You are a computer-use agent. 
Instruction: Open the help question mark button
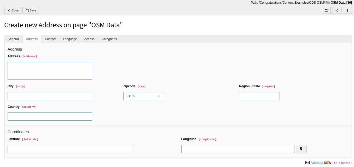347,10
